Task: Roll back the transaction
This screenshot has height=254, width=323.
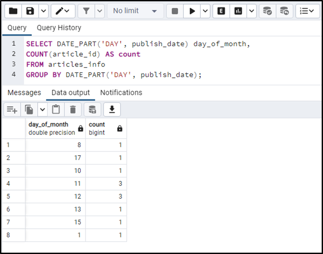Action: [284, 11]
